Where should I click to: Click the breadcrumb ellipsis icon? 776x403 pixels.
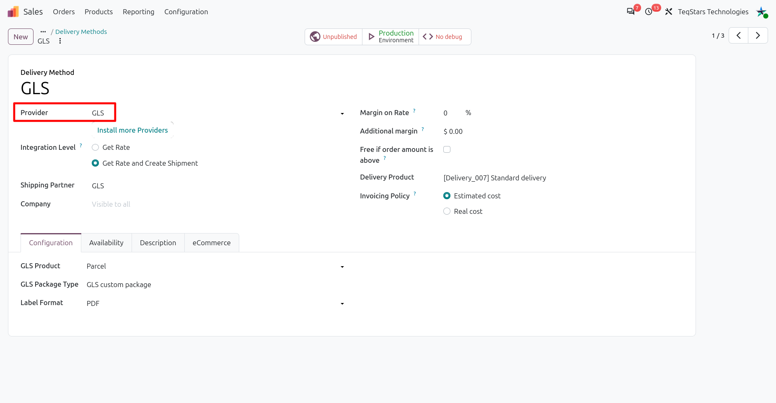coord(43,32)
